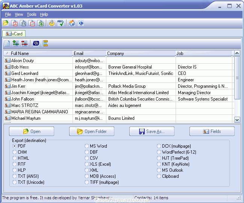The width and height of the screenshot is (244, 203).
Task: Click the vertical scrollbar thumb
Action: (x=237, y=78)
